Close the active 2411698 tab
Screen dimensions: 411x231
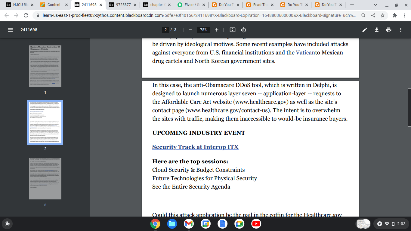[x=101, y=5]
